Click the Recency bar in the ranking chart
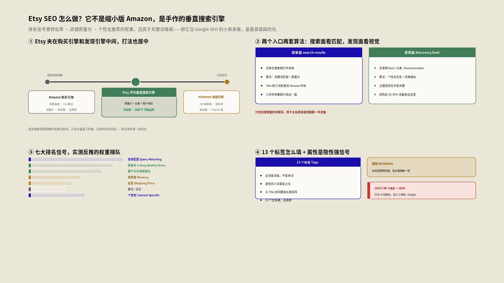The height and width of the screenshot is (283, 504). click(54, 177)
